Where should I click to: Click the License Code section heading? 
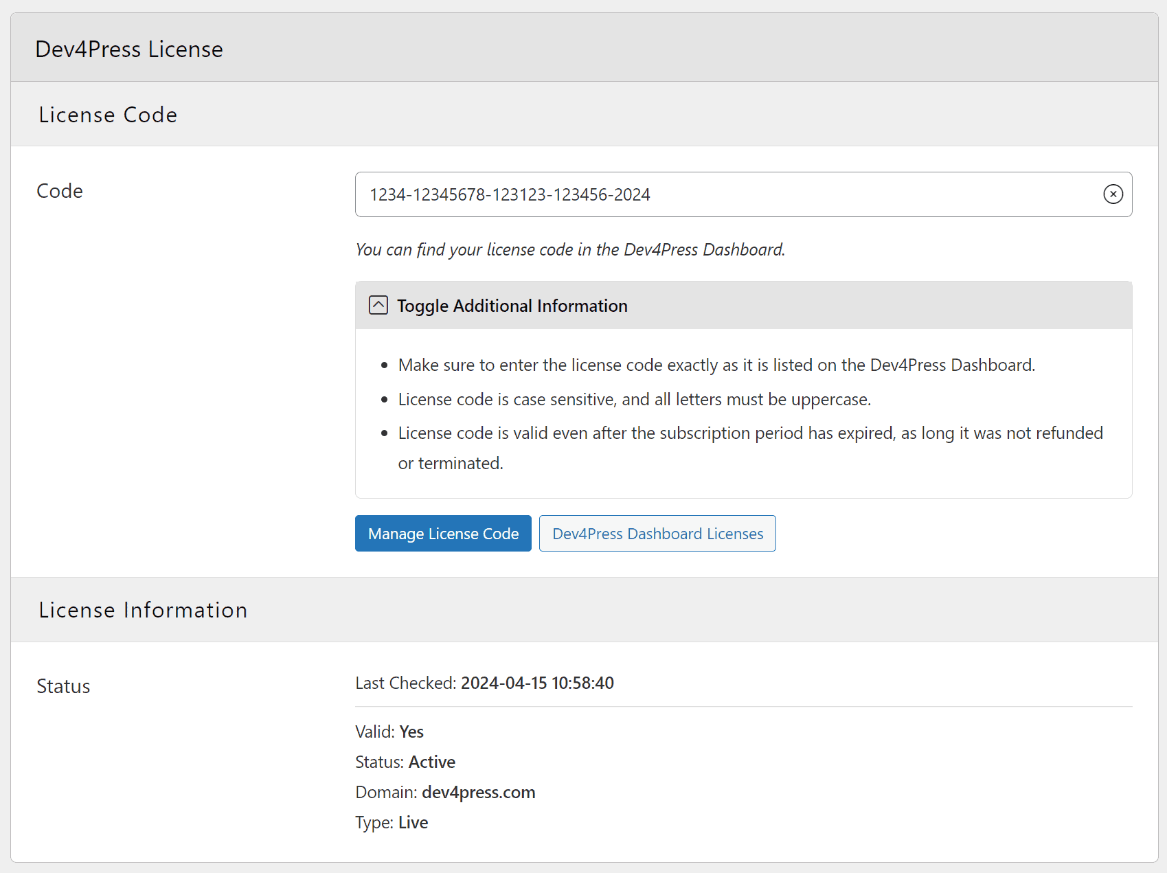tap(108, 115)
